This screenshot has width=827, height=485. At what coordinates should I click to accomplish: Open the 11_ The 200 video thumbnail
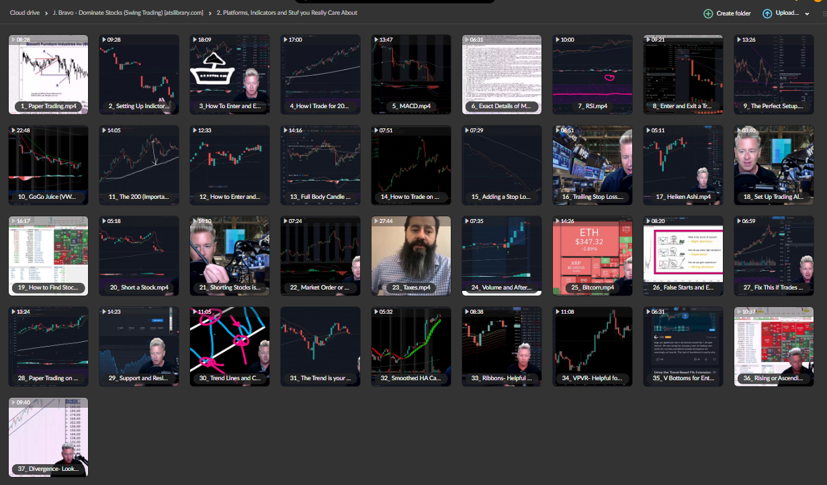[139, 165]
